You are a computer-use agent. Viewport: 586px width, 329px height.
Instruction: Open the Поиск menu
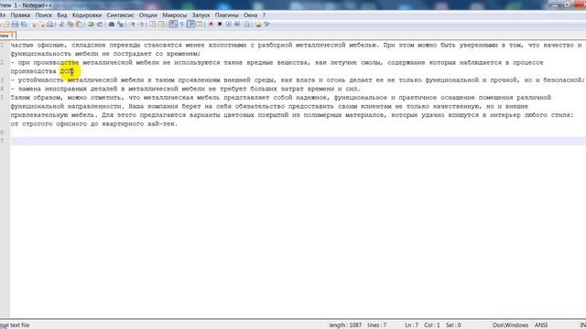pyautogui.click(x=44, y=16)
